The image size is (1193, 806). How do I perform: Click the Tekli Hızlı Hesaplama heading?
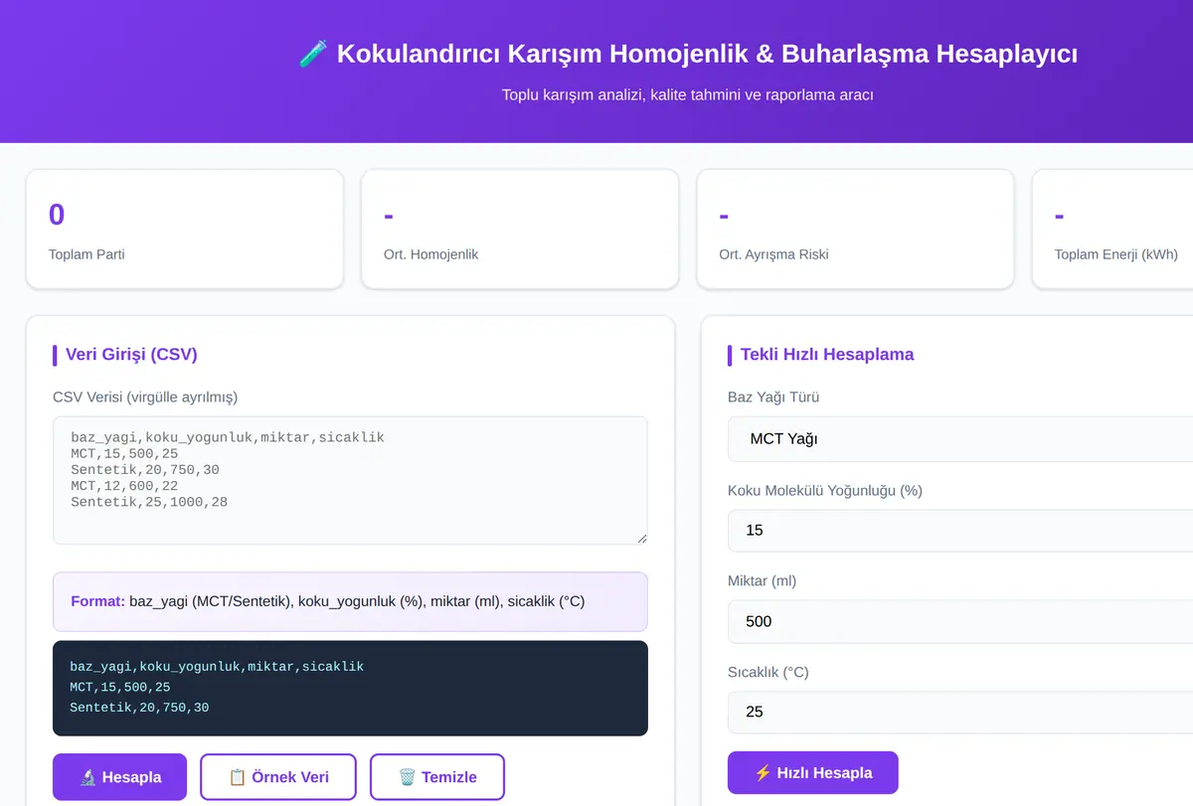point(827,355)
